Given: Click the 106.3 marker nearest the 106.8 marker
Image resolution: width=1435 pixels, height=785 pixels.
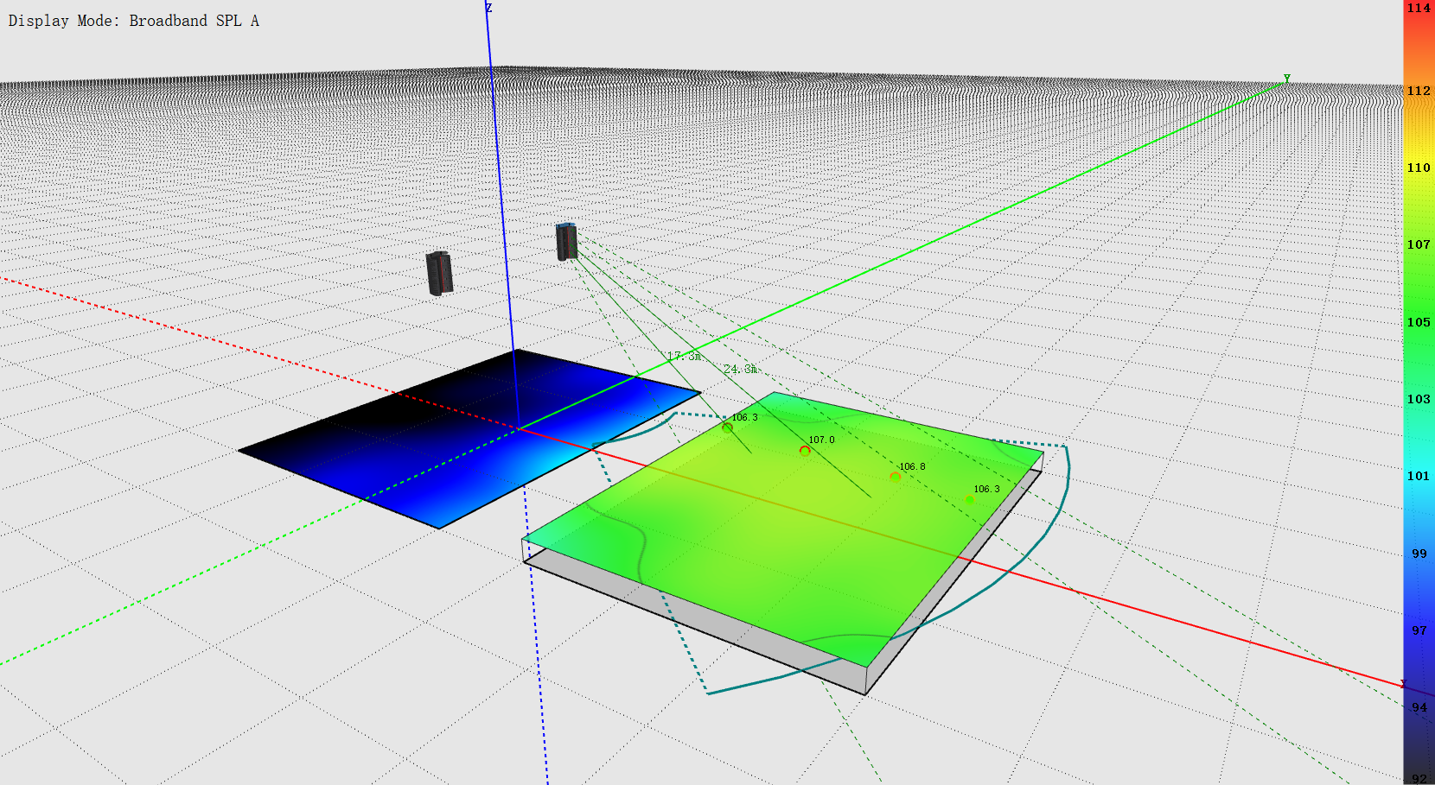Looking at the screenshot, I should click(x=970, y=500).
